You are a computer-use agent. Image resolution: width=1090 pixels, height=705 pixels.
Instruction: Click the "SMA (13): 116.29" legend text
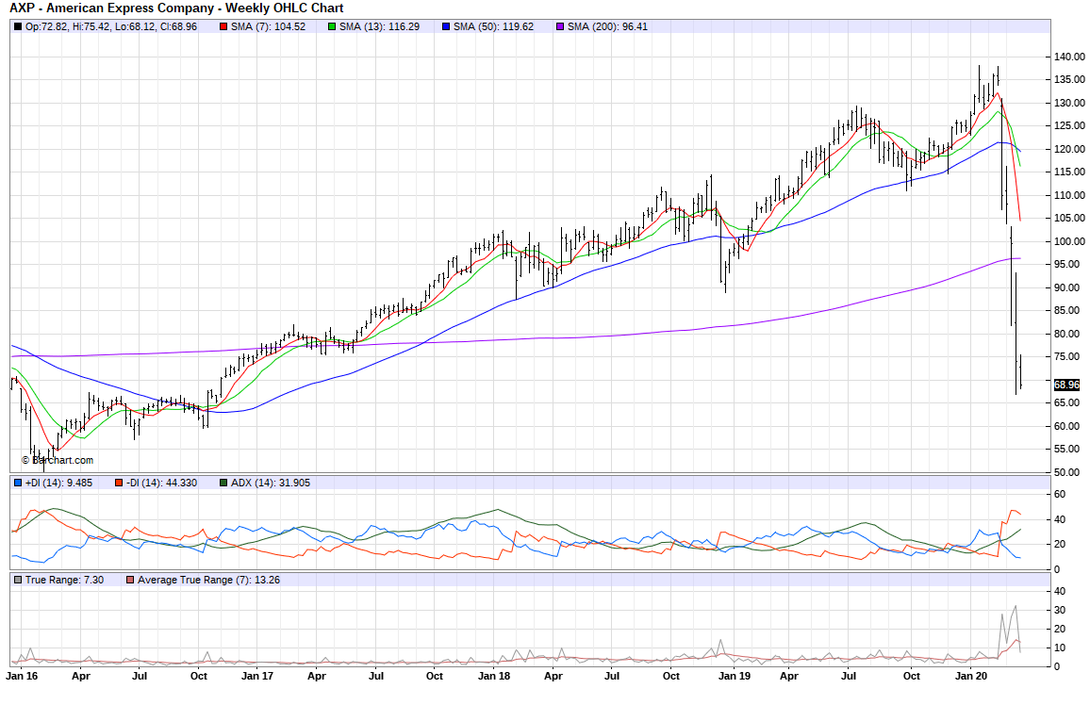(380, 27)
